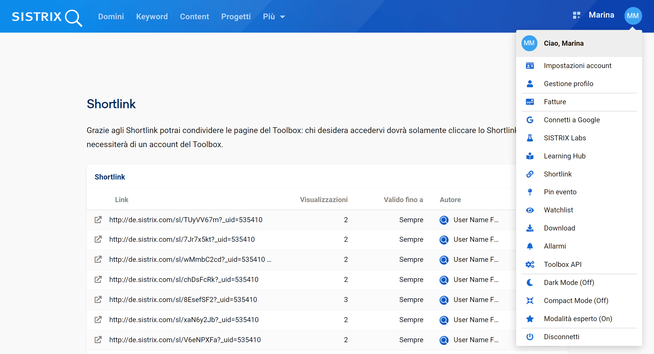Viewport: 654px width, 354px height.
Task: Open external link icon for 8EsefSF2 row
Action: pos(98,300)
